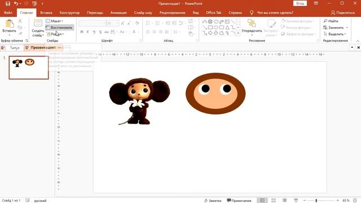The image size is (361, 203).
Task: Click the bulleted list icon
Action: (148, 23)
